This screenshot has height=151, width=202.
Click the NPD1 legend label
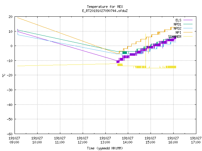[x=177, y=24]
